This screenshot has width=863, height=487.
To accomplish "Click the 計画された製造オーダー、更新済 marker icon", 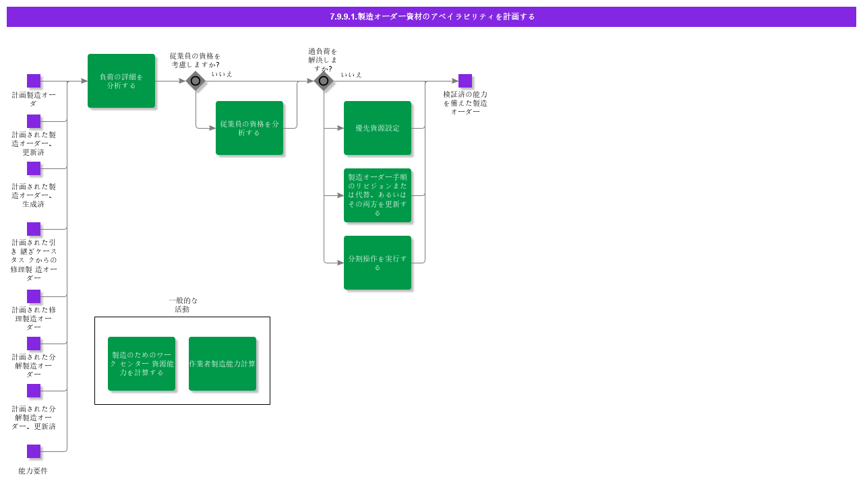I will 34,121.
